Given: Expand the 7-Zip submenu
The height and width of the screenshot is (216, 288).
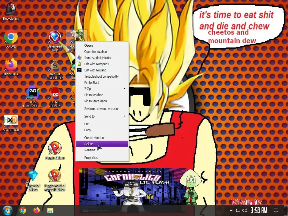Looking at the screenshot, I should 102,89.
